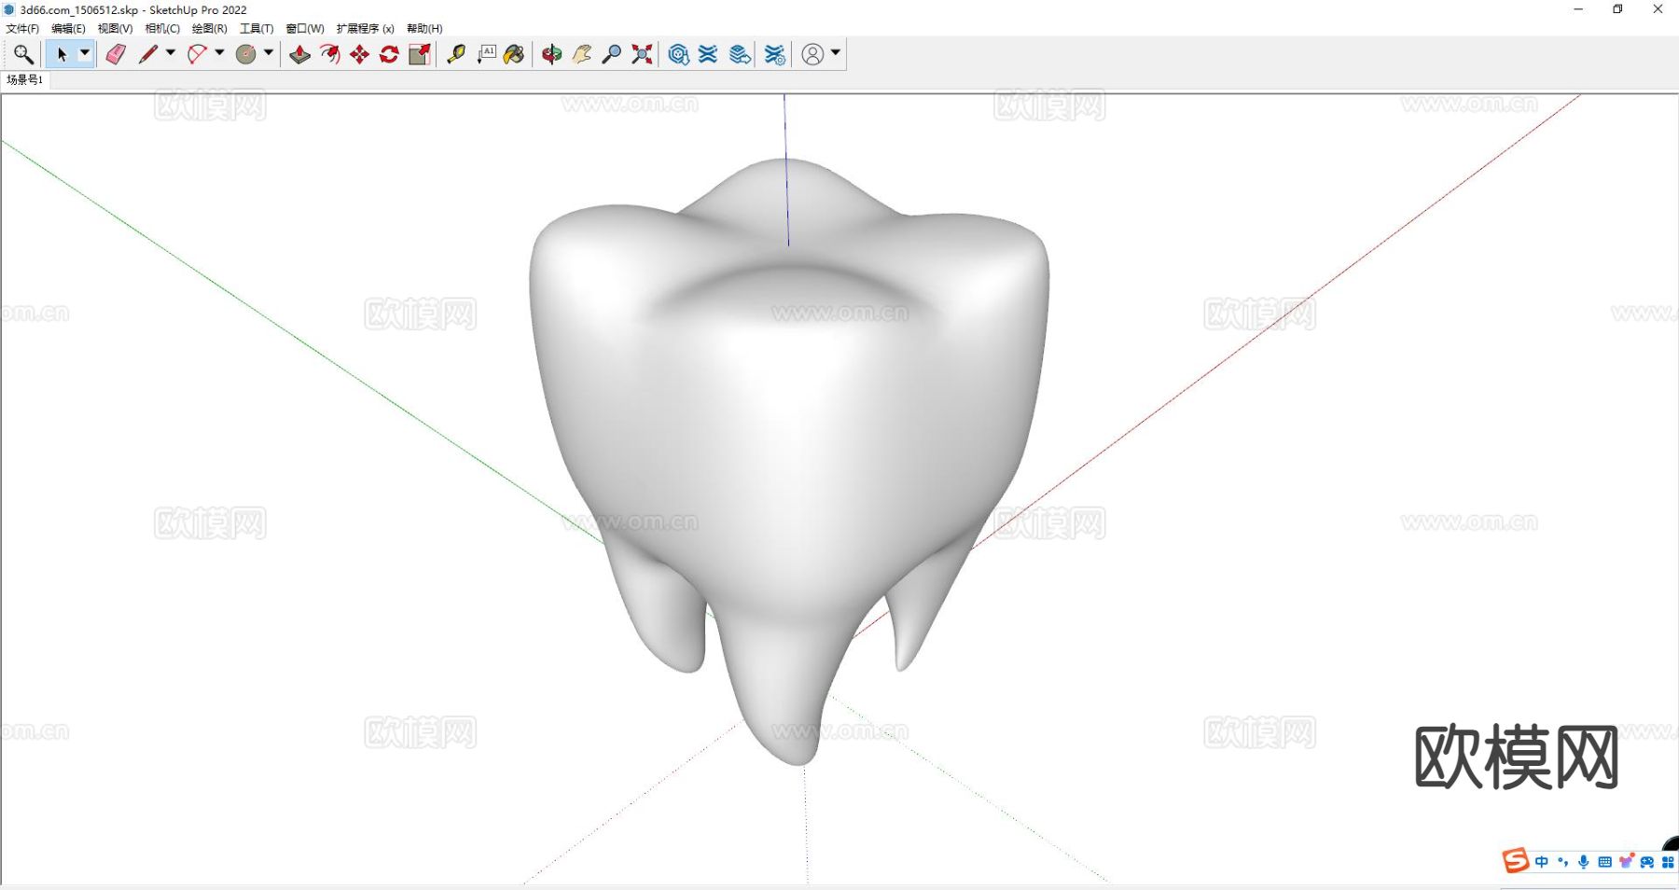Open the Extension Manager icon
This screenshot has height=890, width=1679.
(x=774, y=54)
